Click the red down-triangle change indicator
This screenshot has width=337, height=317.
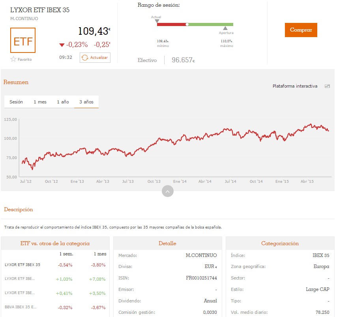[x=62, y=45]
